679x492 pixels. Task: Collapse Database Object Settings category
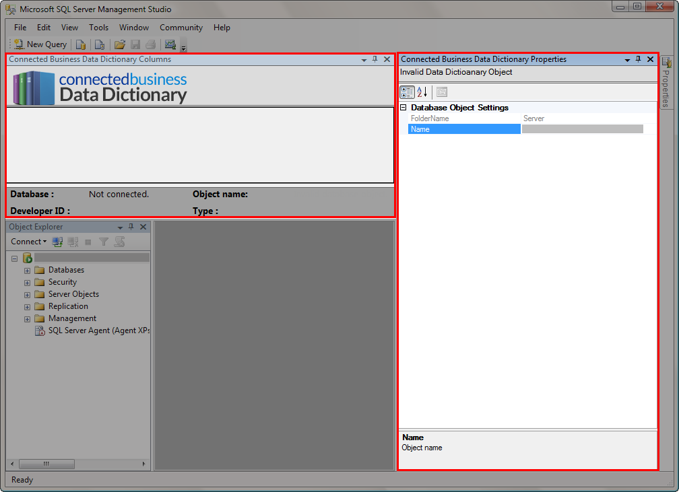pyautogui.click(x=403, y=108)
